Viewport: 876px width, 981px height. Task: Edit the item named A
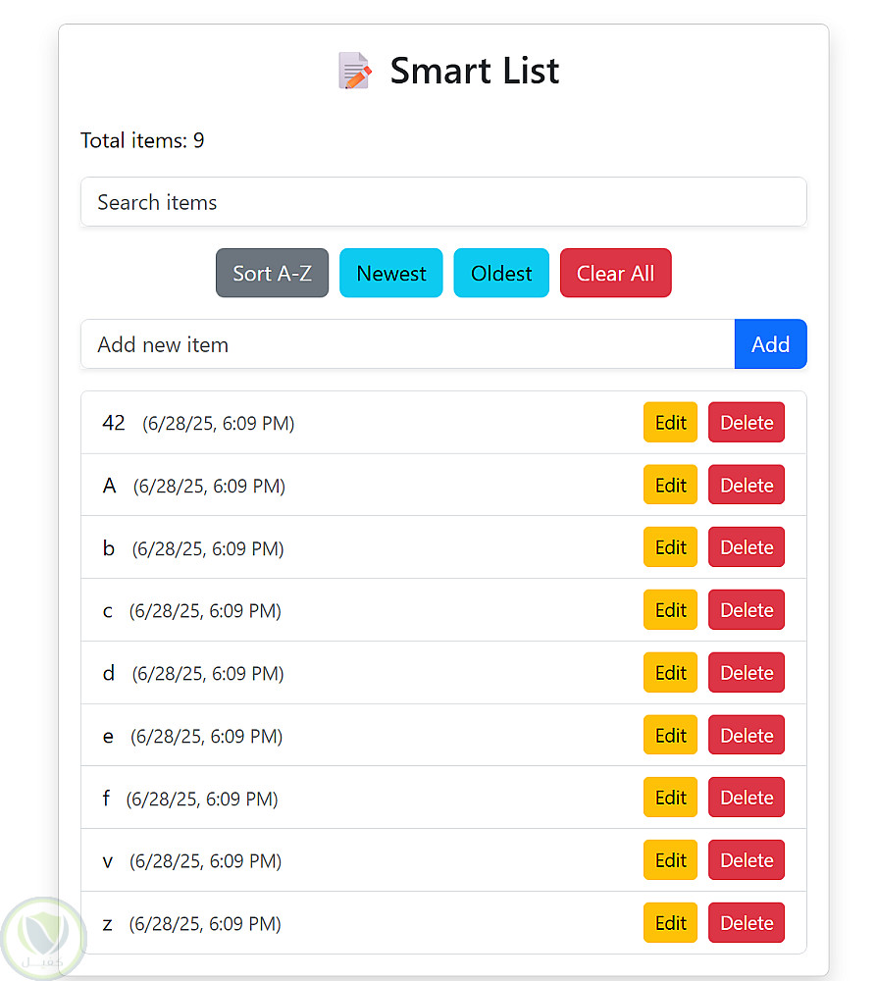pos(670,486)
